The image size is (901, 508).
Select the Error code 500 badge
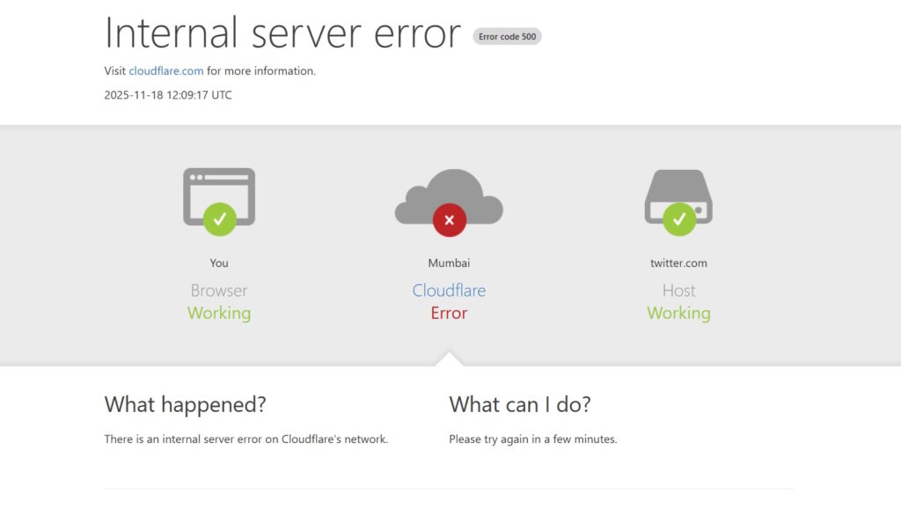tap(507, 37)
